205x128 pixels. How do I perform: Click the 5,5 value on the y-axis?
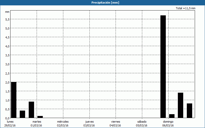coord(7,19)
